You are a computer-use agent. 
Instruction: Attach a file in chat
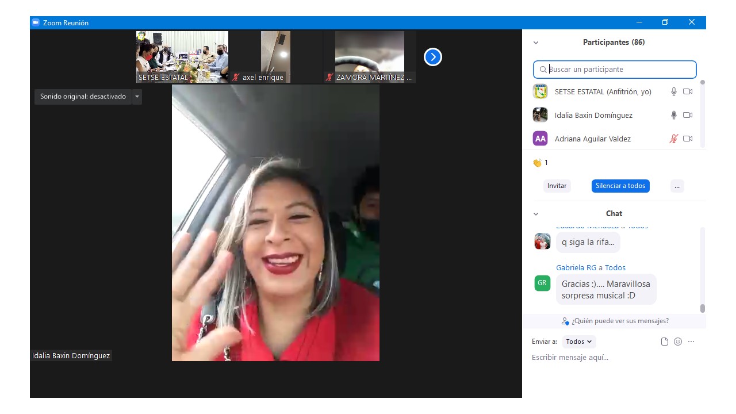pyautogui.click(x=665, y=342)
